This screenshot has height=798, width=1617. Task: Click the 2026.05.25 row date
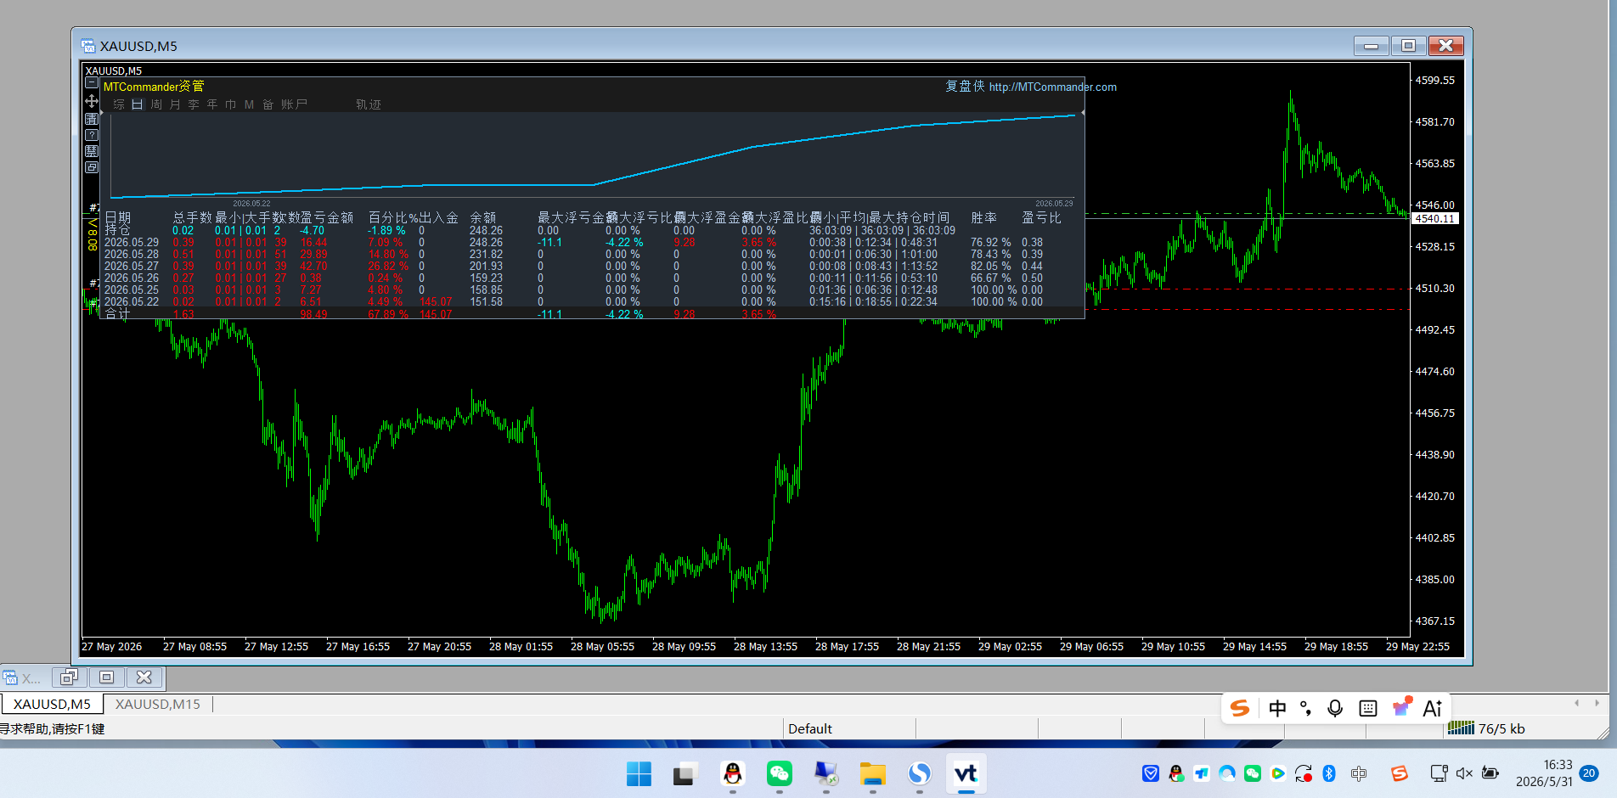coord(132,290)
